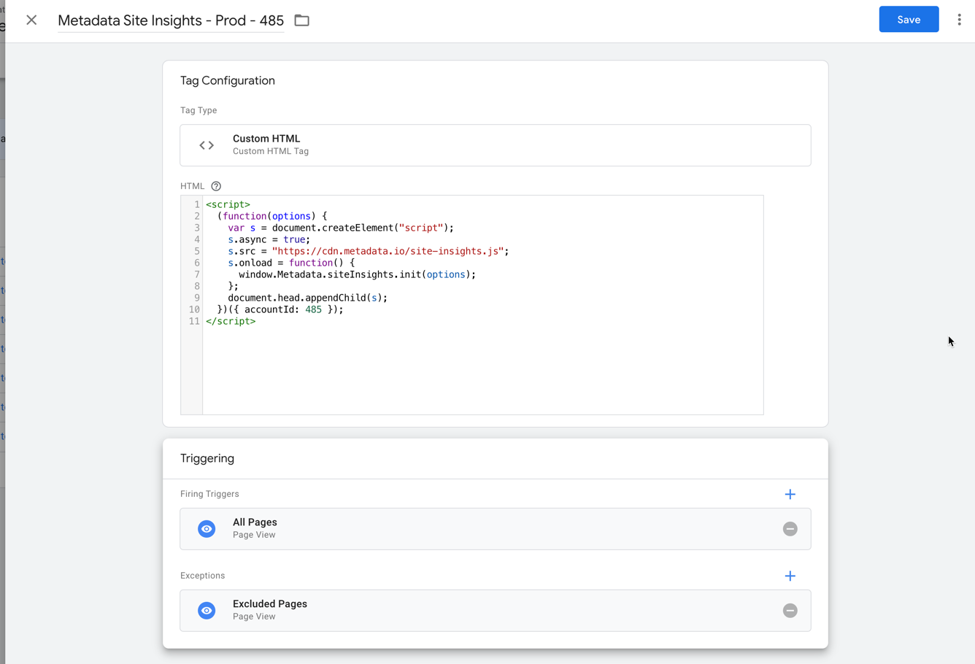Click line 5 in the HTML code editor
This screenshot has width=975, height=664.
pyautogui.click(x=365, y=250)
